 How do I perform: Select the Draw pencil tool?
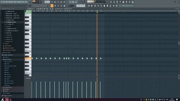tap(37, 9)
